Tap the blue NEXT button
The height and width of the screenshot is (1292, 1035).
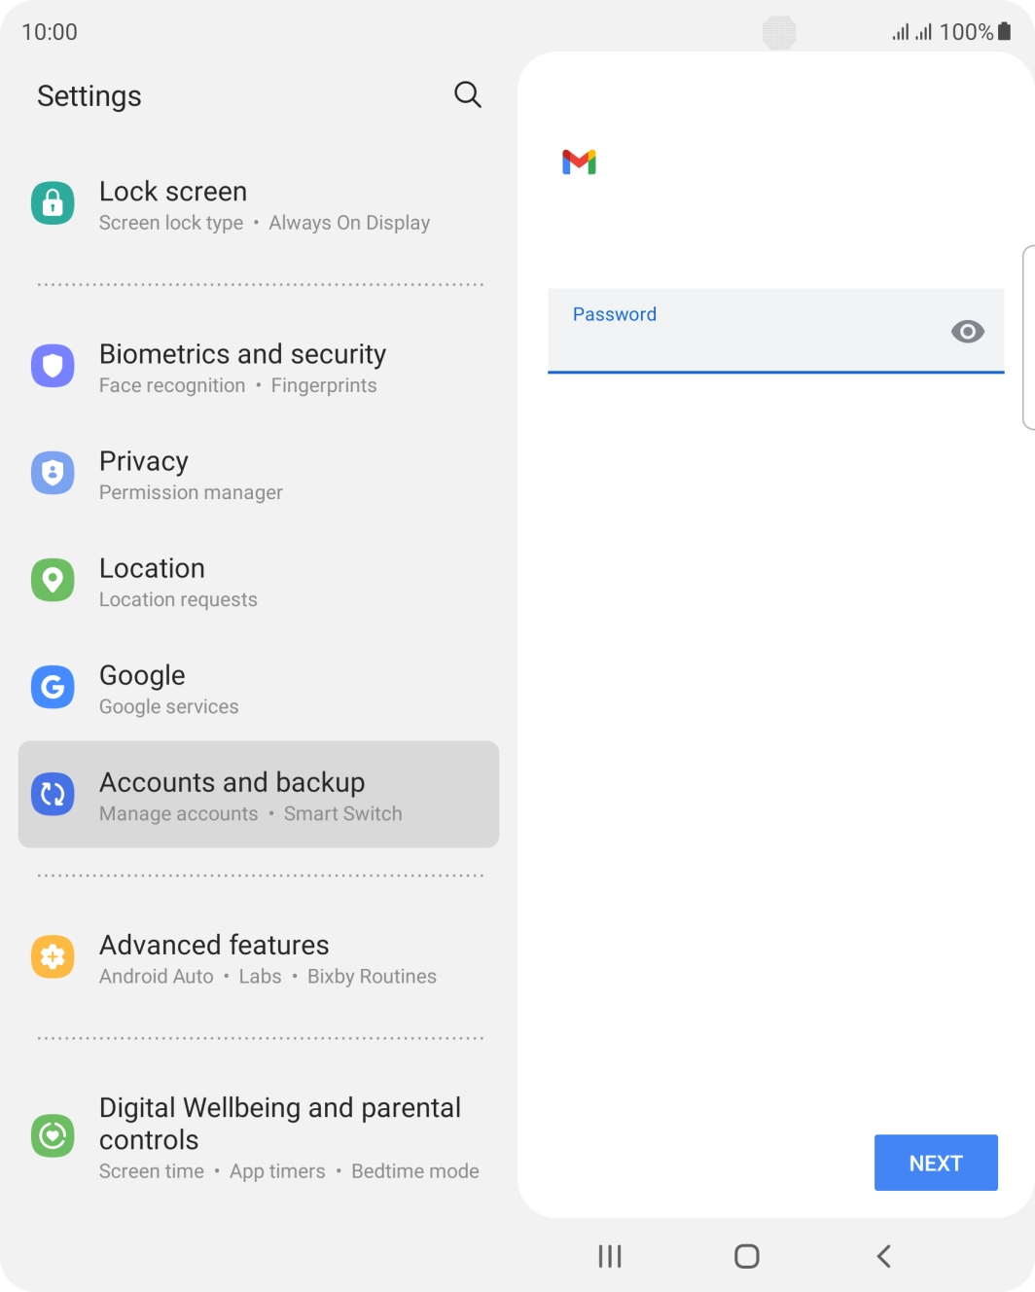[936, 1163]
